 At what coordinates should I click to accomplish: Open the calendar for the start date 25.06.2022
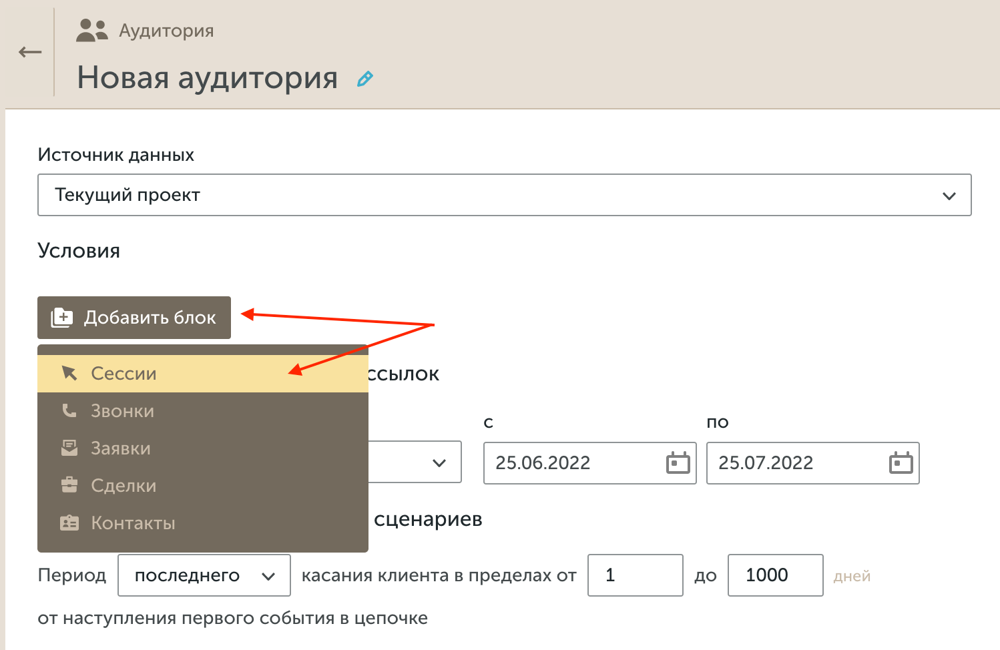[678, 462]
